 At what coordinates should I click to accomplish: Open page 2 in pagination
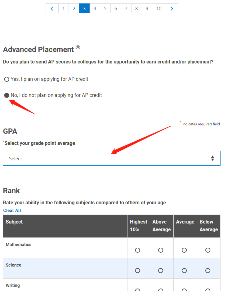click(x=74, y=8)
